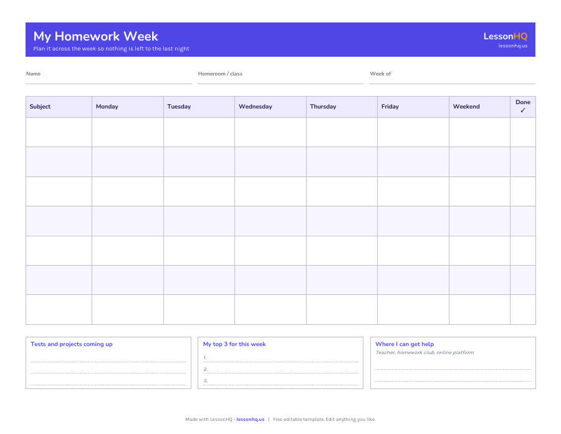Click the Weekend column header
The height and width of the screenshot is (434, 561).
479,107
